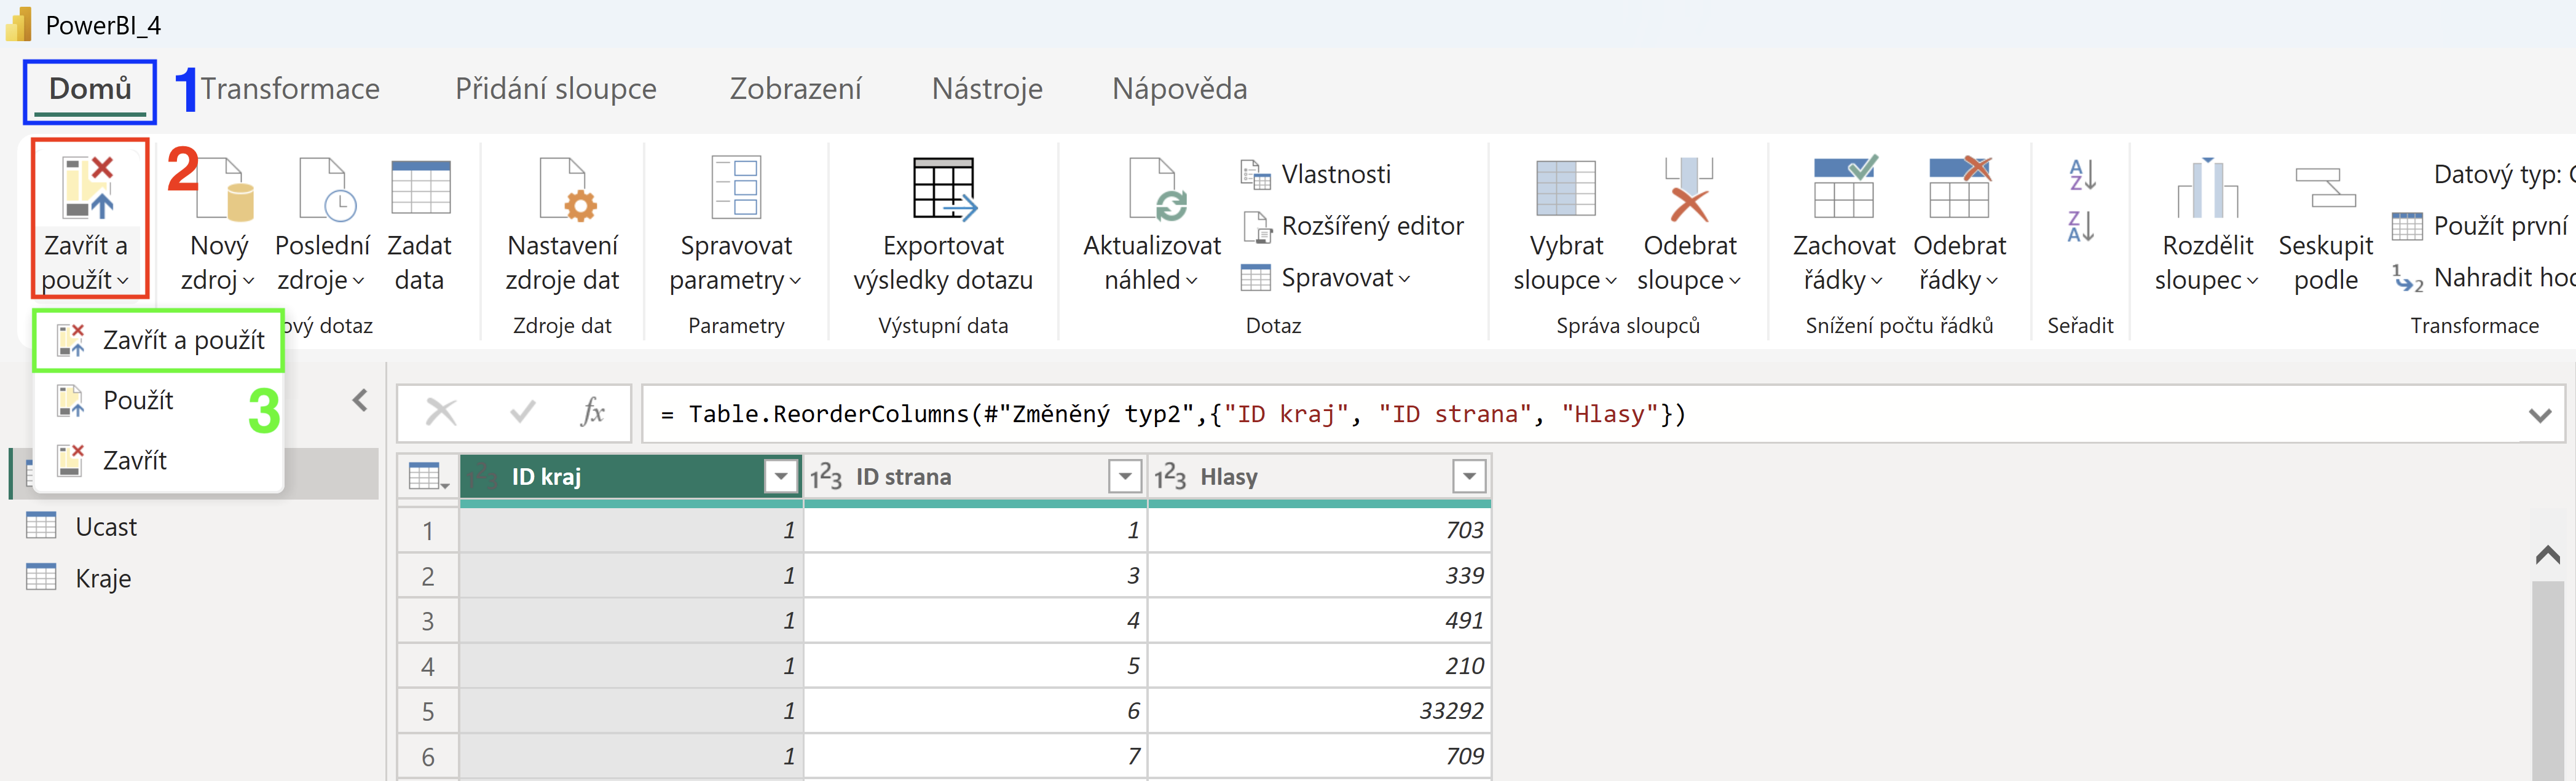This screenshot has height=781, width=2576.
Task: Open the filter dropdown for Hlasy column
Action: (1469, 476)
